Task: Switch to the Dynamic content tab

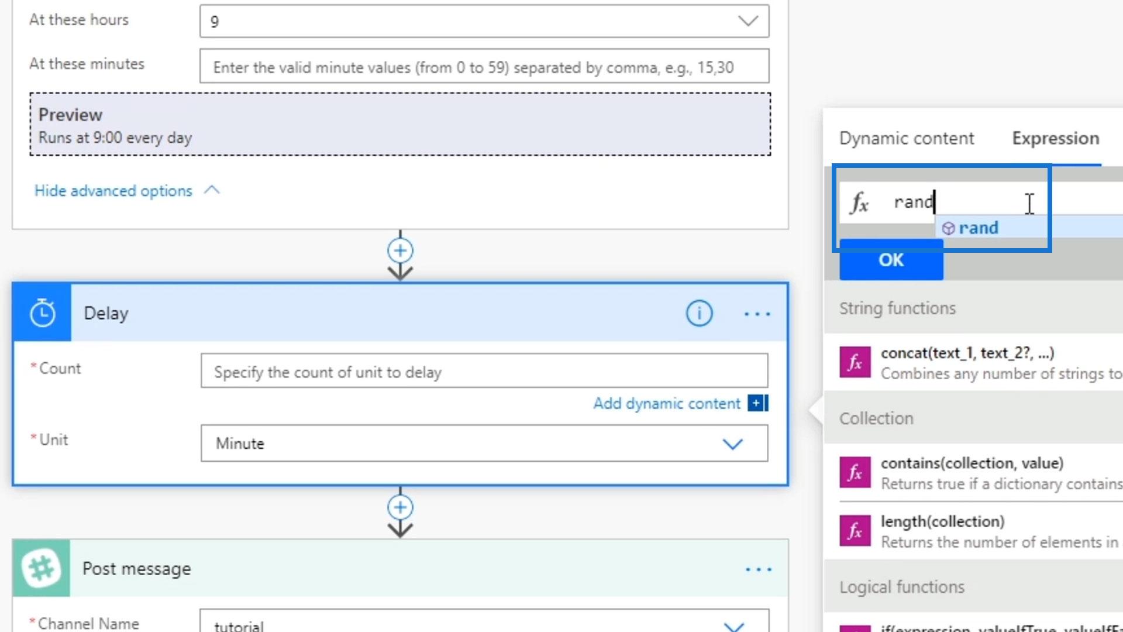Action: 907,138
